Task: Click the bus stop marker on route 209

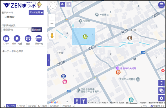Action: 134,59
